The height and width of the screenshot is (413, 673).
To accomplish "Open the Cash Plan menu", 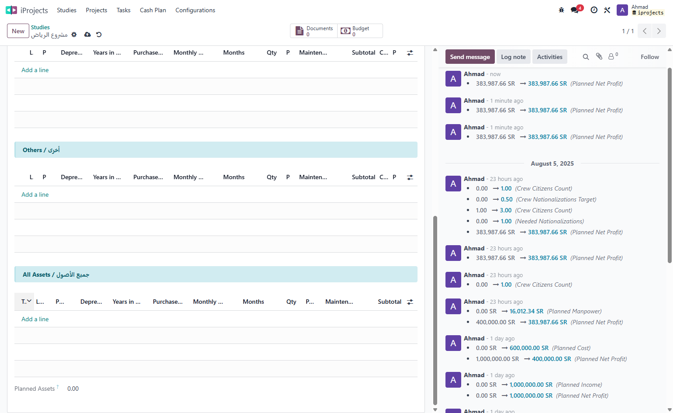I will point(153,10).
